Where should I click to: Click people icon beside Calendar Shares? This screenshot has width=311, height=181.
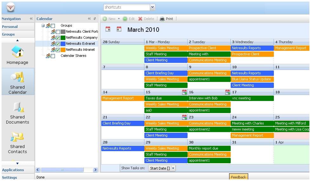point(48,56)
